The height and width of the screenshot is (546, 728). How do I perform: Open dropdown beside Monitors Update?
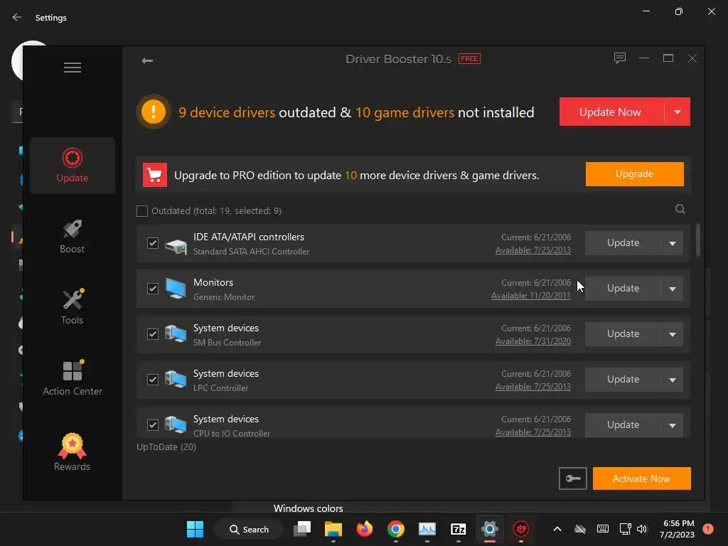point(673,289)
